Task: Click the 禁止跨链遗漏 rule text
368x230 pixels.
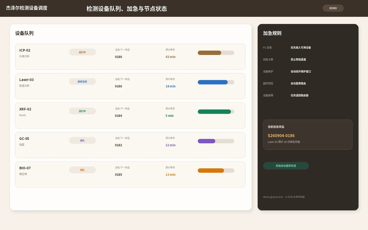Action: click(x=298, y=60)
